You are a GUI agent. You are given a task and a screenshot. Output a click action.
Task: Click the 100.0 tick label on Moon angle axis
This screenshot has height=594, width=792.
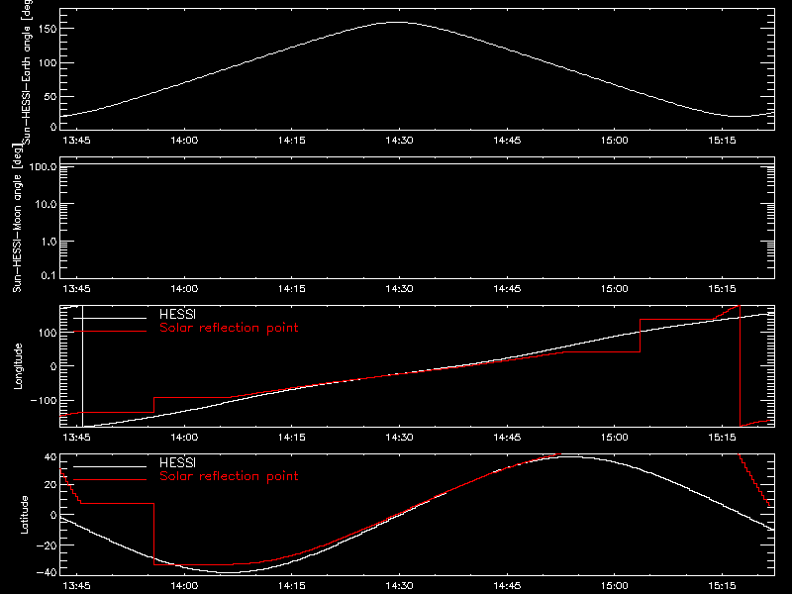[x=44, y=166]
